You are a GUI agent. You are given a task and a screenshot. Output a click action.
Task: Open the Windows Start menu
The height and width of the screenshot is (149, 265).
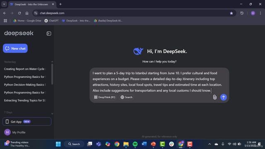pos(58,144)
